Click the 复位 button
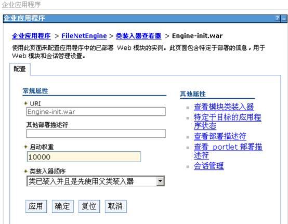The height and width of the screenshot is (224, 288). [x=89, y=206]
